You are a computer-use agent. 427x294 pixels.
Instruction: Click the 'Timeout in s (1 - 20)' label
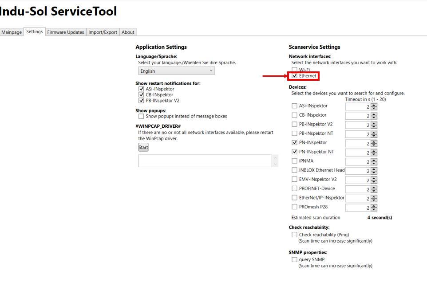click(365, 99)
